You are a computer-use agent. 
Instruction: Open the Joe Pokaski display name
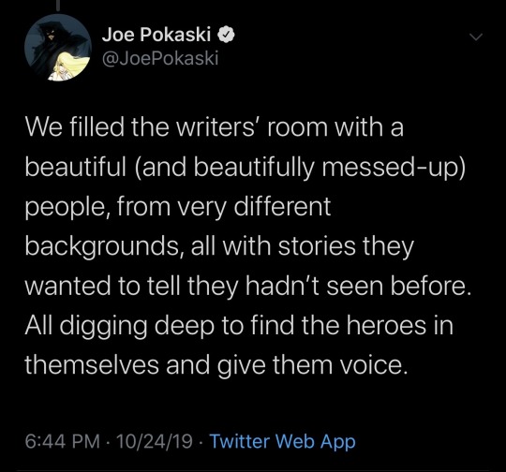(x=156, y=35)
